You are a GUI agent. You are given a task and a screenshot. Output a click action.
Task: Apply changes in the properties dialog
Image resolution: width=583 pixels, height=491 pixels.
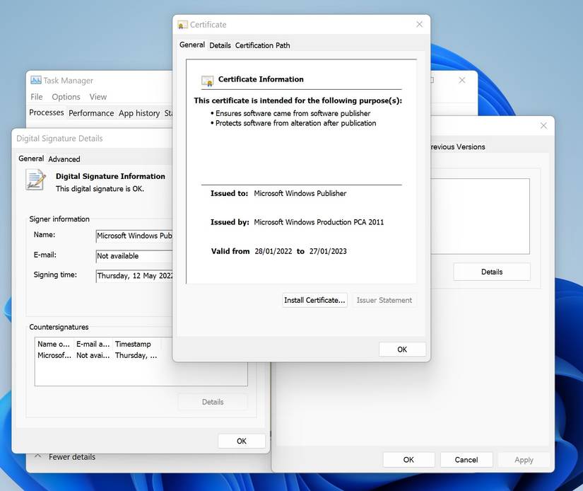[x=524, y=459]
